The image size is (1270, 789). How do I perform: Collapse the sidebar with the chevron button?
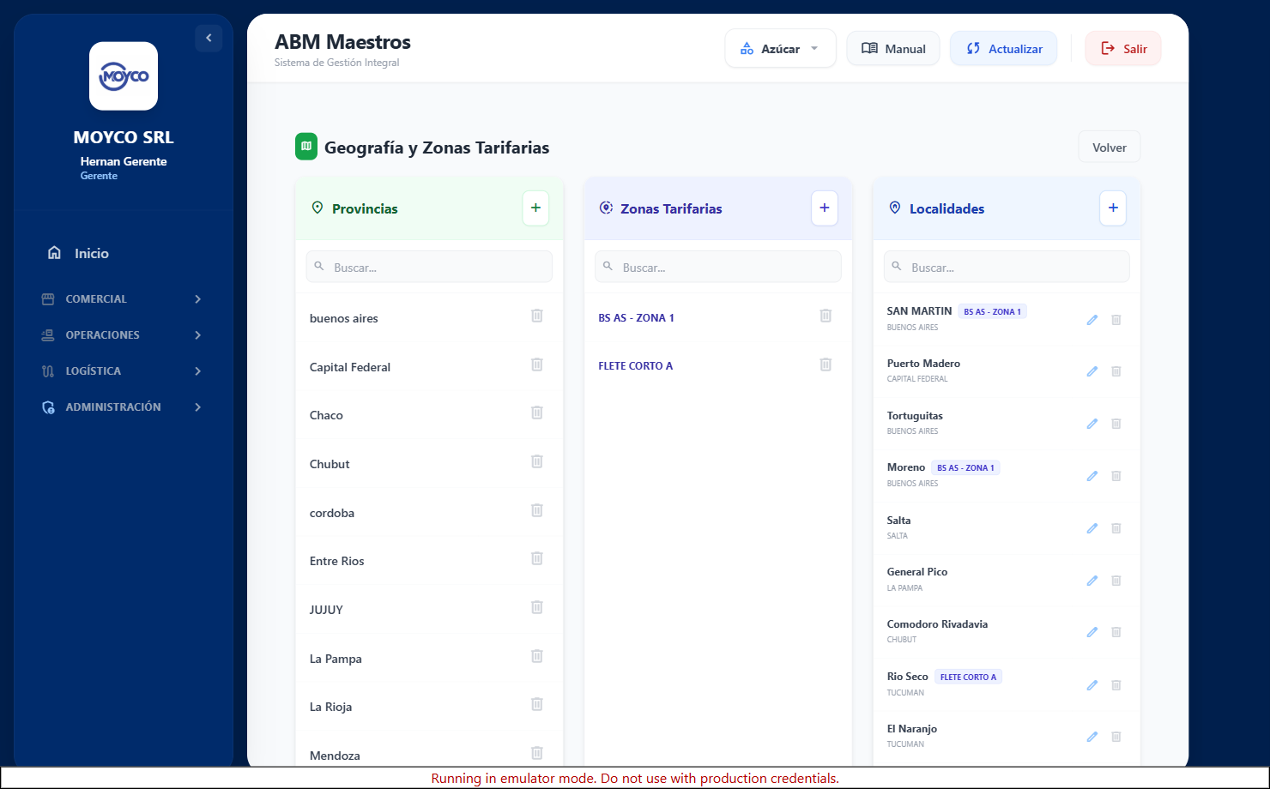click(x=209, y=38)
